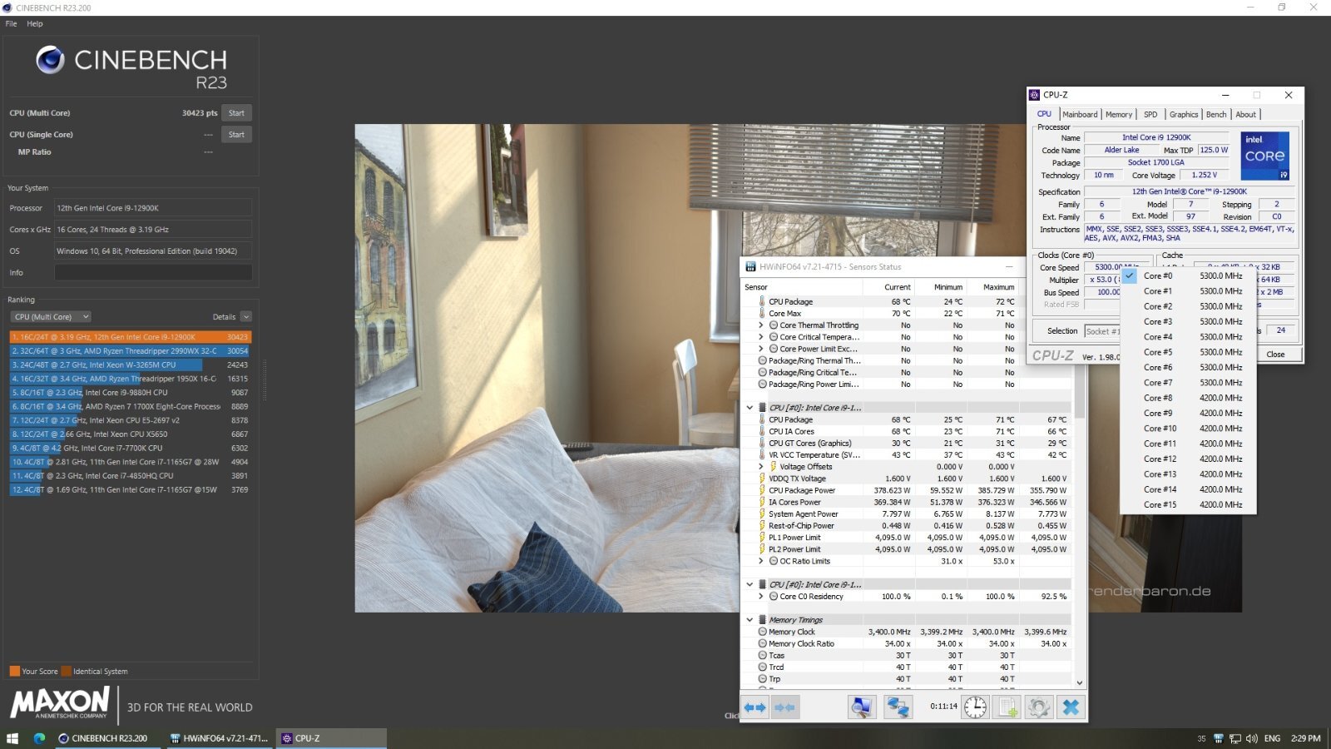Open HWiNFO sensor magnifier monitor icon
Screen dimensions: 1331x749
tap(862, 707)
